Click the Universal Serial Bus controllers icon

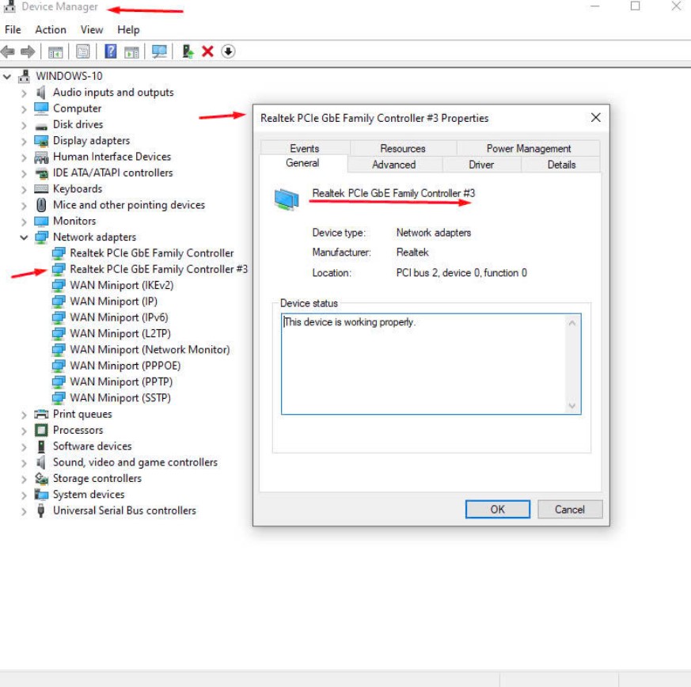pos(41,511)
